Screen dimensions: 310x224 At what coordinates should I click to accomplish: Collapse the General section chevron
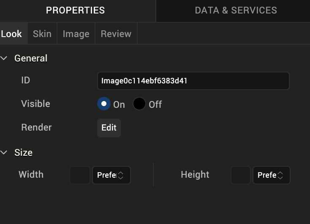4,58
